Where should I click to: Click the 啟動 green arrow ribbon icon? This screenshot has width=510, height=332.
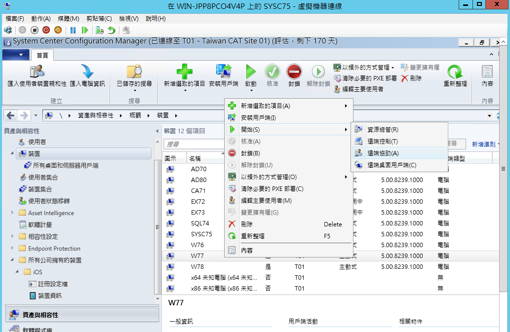pos(251,71)
